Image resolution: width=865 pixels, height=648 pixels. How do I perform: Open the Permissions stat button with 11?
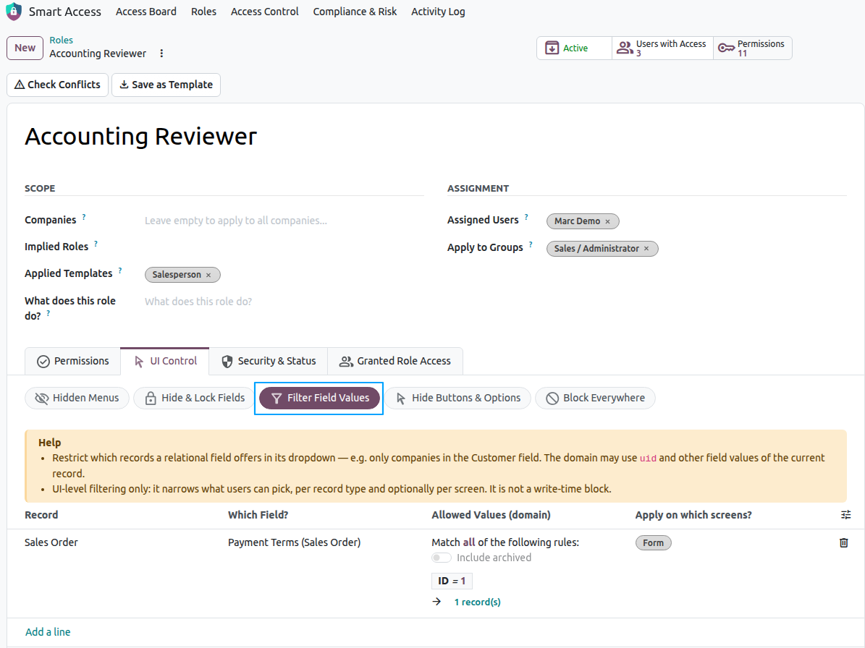click(x=753, y=48)
